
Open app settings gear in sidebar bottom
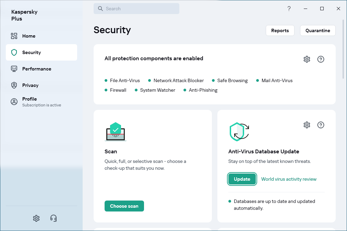coord(36,218)
